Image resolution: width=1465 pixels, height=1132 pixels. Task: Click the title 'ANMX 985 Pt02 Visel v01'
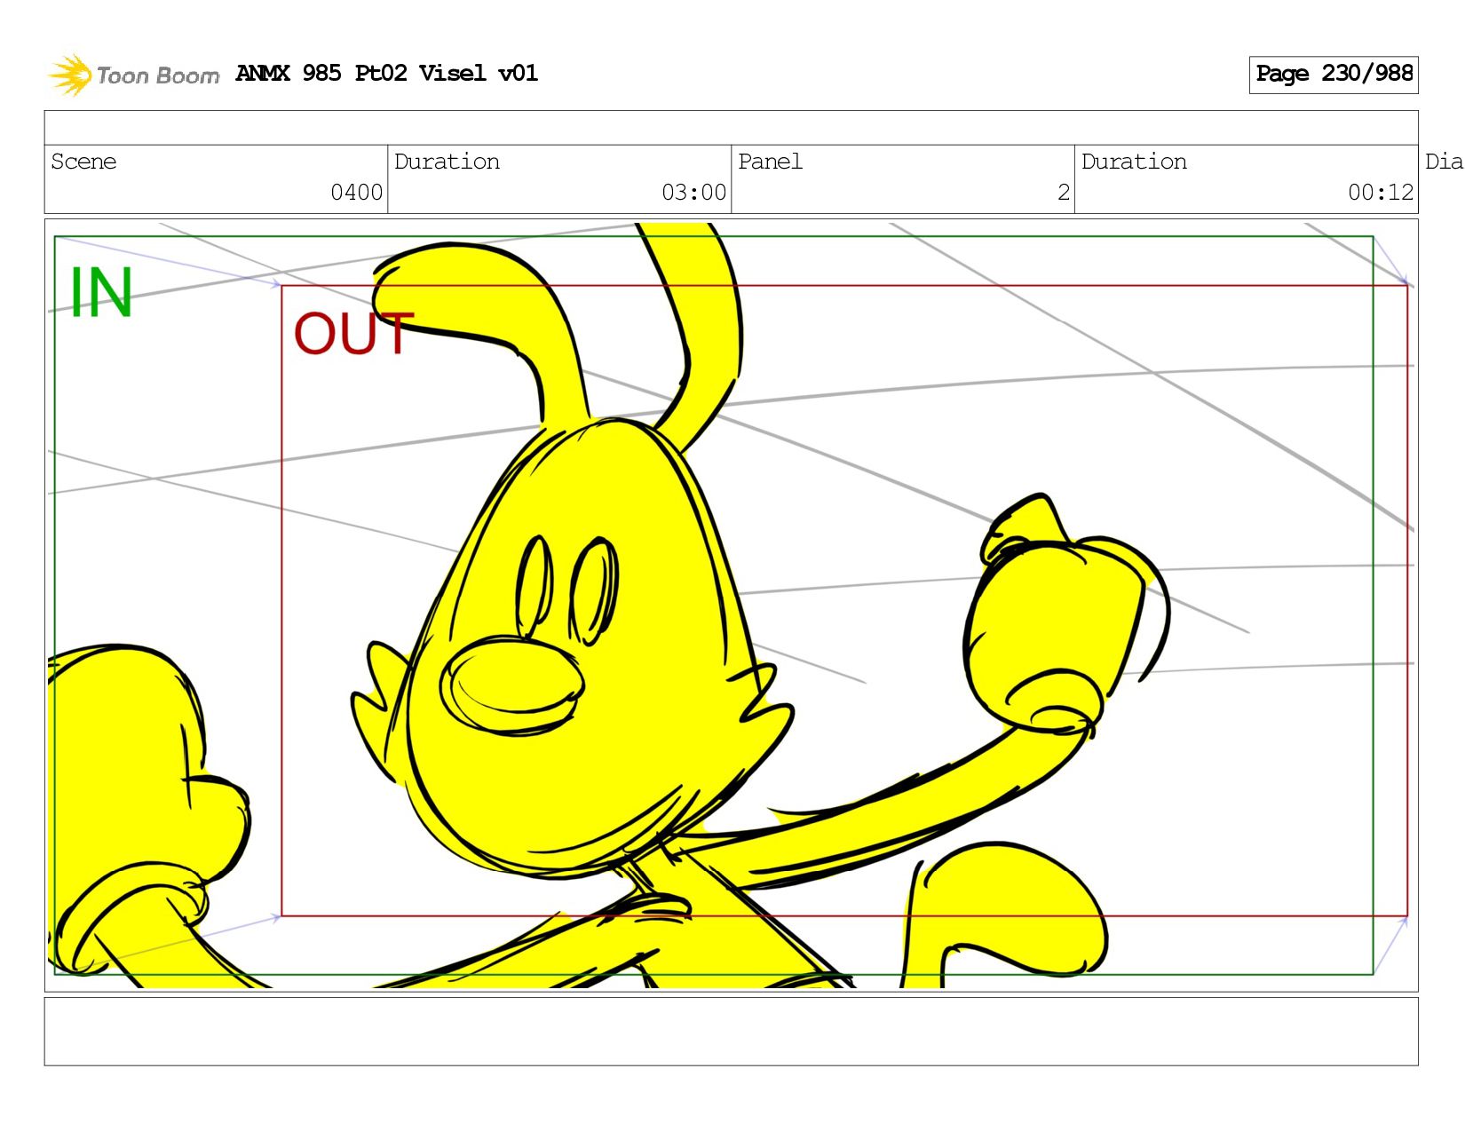coord(386,74)
